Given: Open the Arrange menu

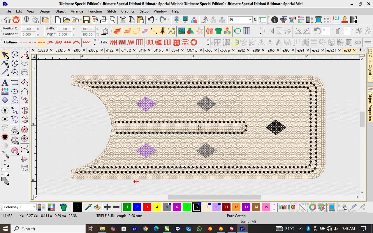Looking at the screenshot, I should pos(77,11).
